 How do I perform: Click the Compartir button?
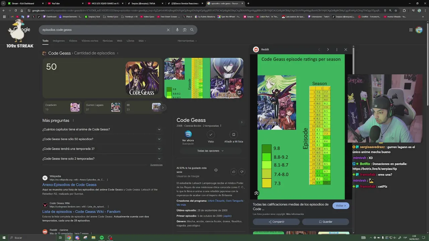click(x=276, y=222)
